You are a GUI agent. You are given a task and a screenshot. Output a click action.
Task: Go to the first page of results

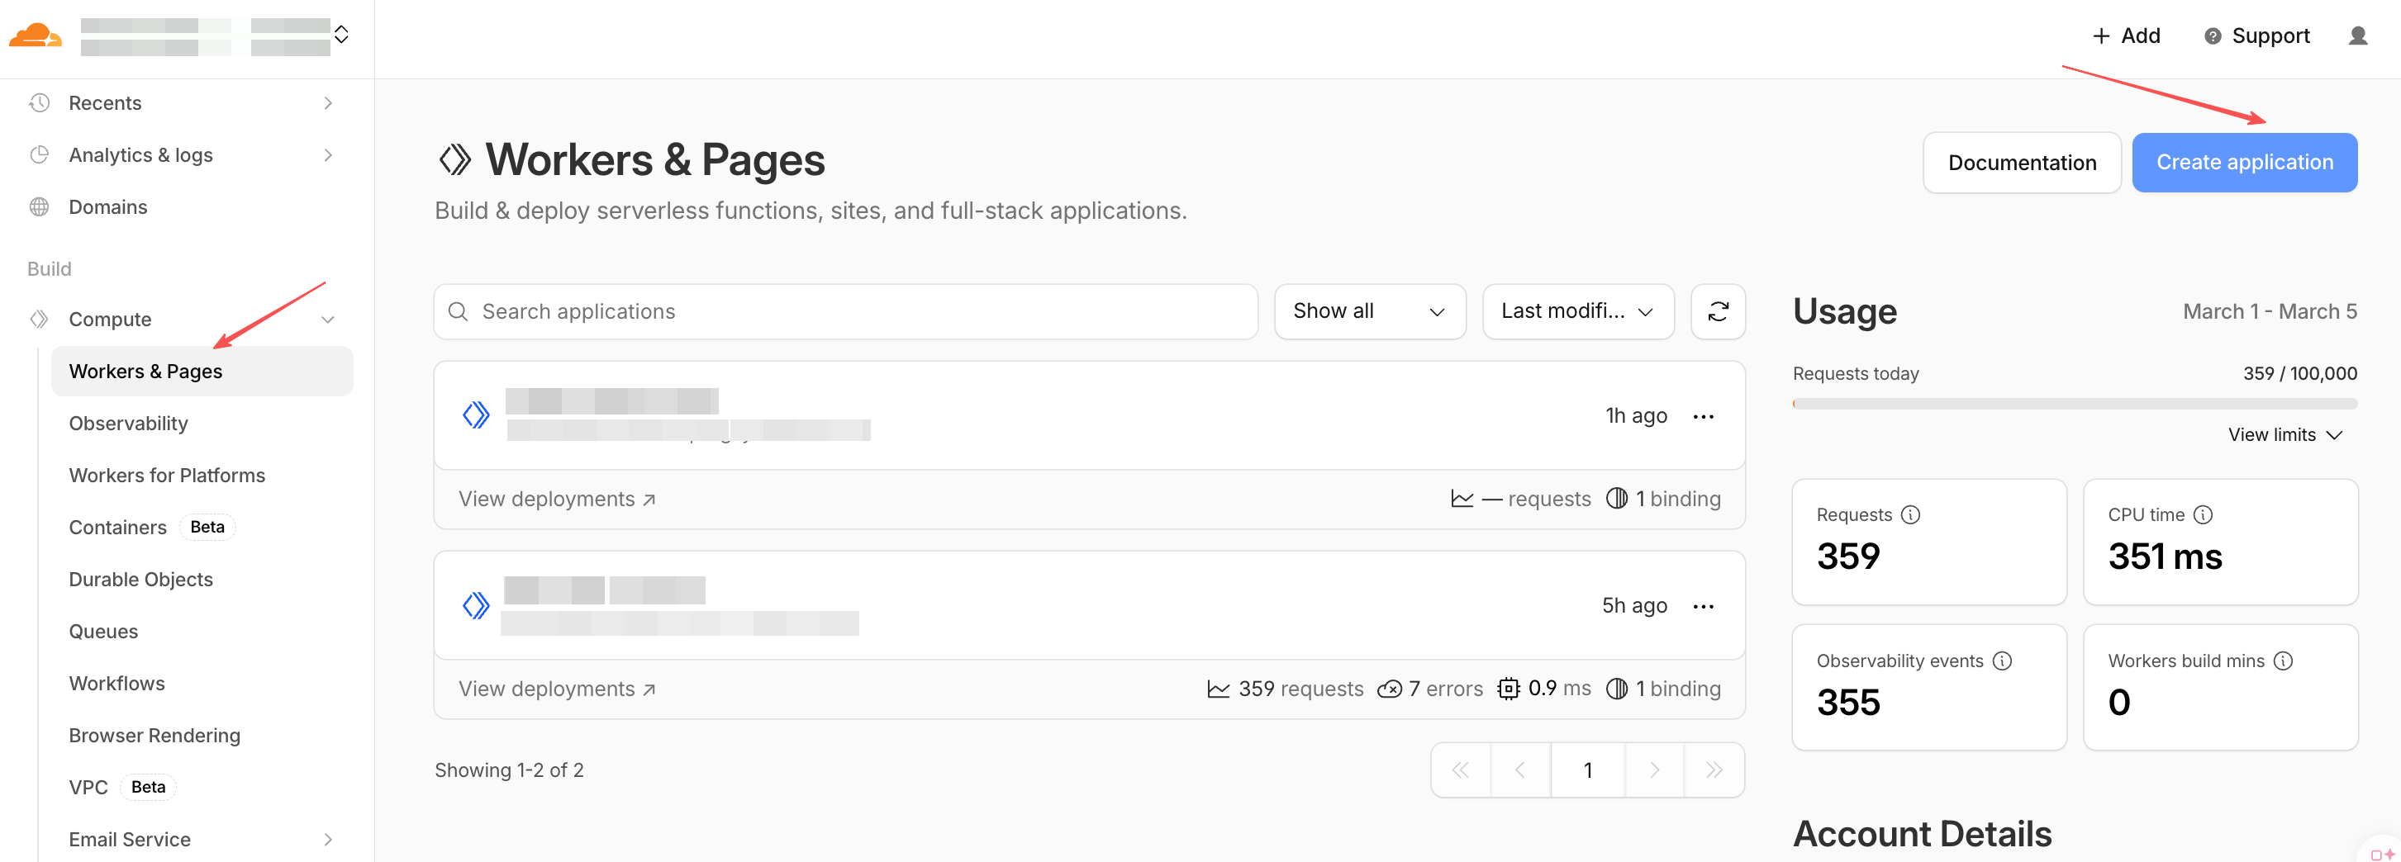(x=1461, y=770)
